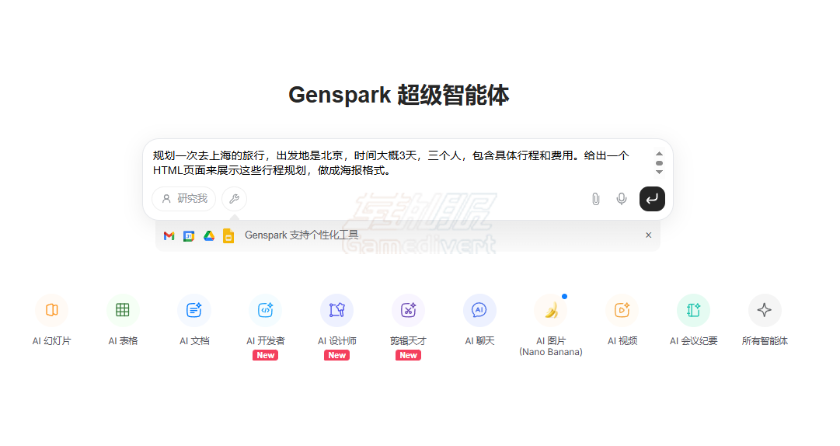Click the Gmail icon in tools banner
Viewport: 840px width, 446px height.
(169, 235)
